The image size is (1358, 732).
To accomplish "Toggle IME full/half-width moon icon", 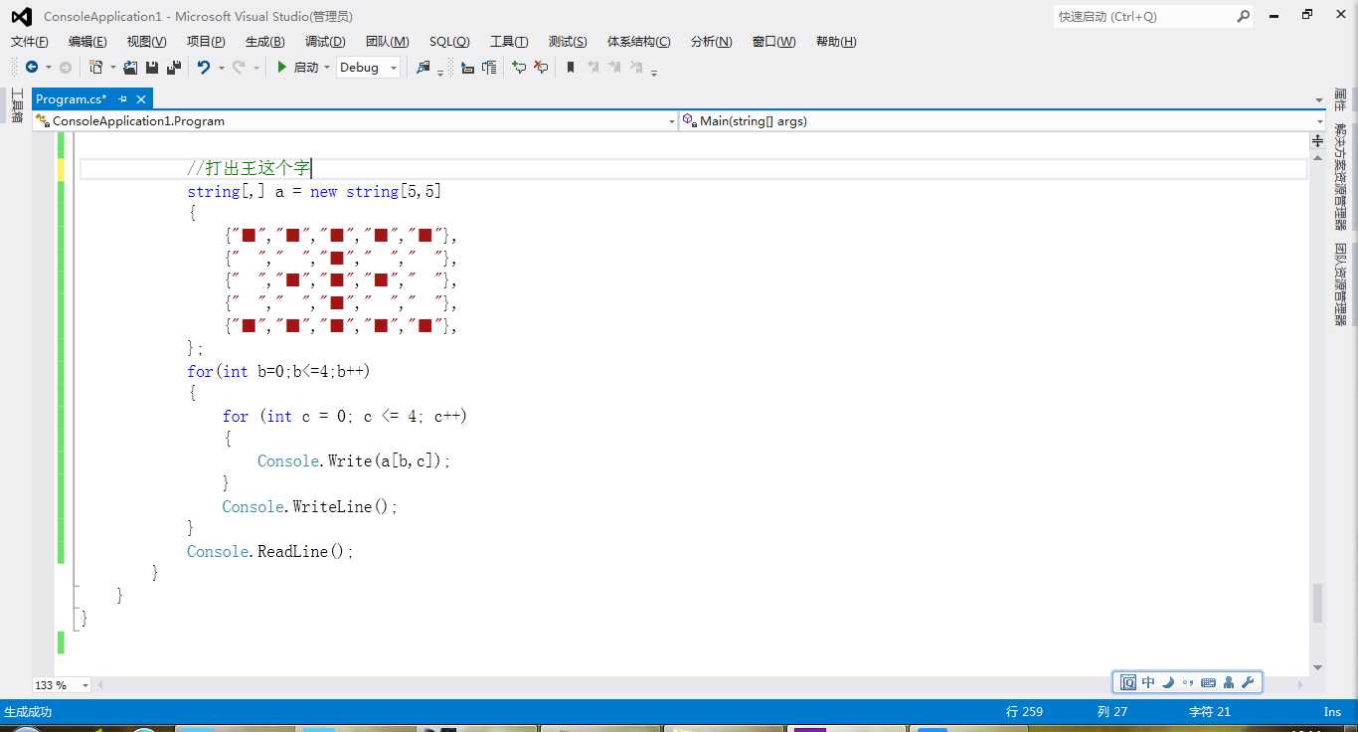I will point(1169,682).
